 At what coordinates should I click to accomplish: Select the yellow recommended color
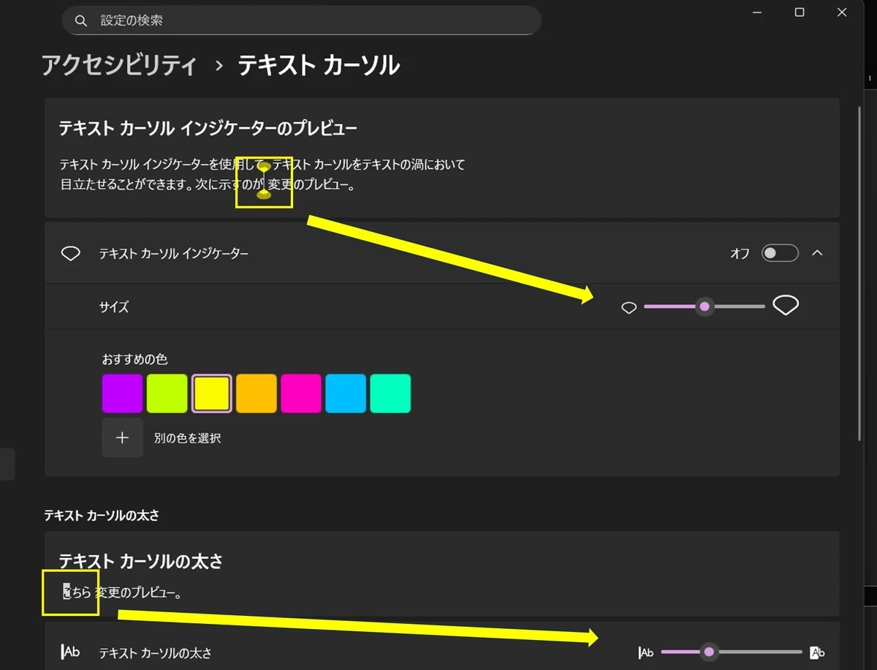click(x=212, y=394)
